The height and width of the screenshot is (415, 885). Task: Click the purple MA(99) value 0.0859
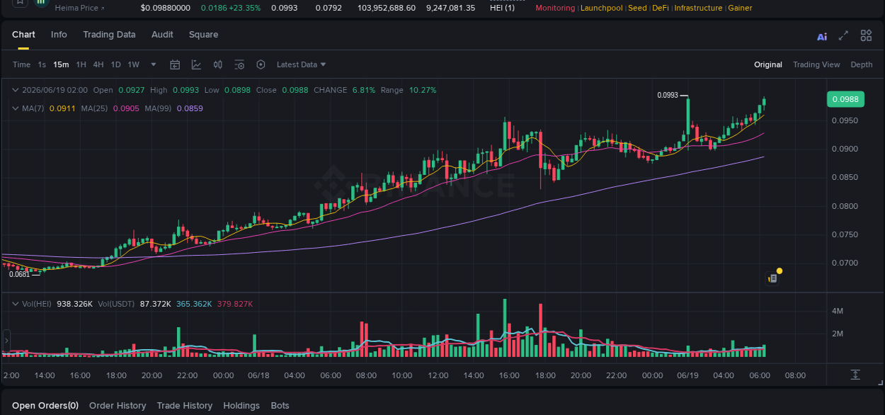[x=190, y=108]
